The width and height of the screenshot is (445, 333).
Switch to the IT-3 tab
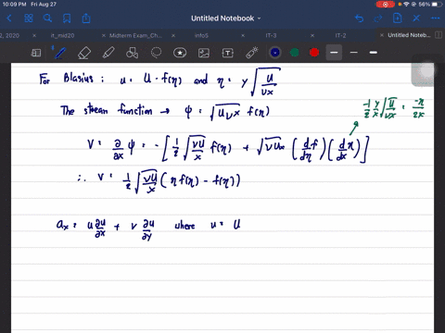coord(271,35)
